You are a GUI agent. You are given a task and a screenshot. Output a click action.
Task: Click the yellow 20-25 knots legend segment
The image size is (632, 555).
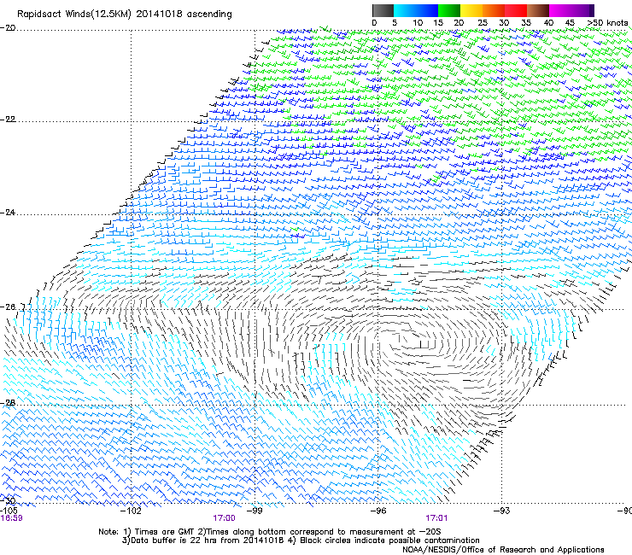pyautogui.click(x=471, y=10)
